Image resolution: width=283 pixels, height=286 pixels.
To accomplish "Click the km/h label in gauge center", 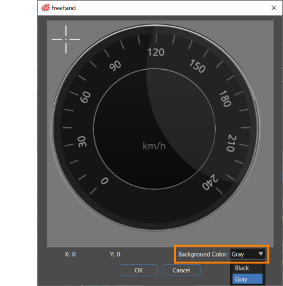I will [154, 146].
